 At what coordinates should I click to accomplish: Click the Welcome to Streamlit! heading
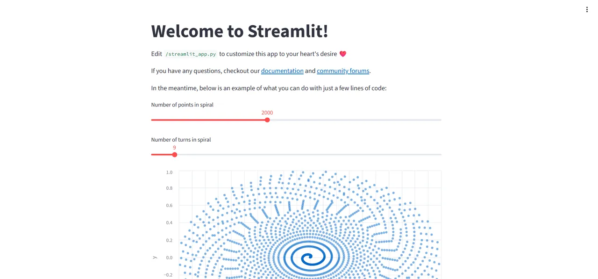(x=240, y=31)
